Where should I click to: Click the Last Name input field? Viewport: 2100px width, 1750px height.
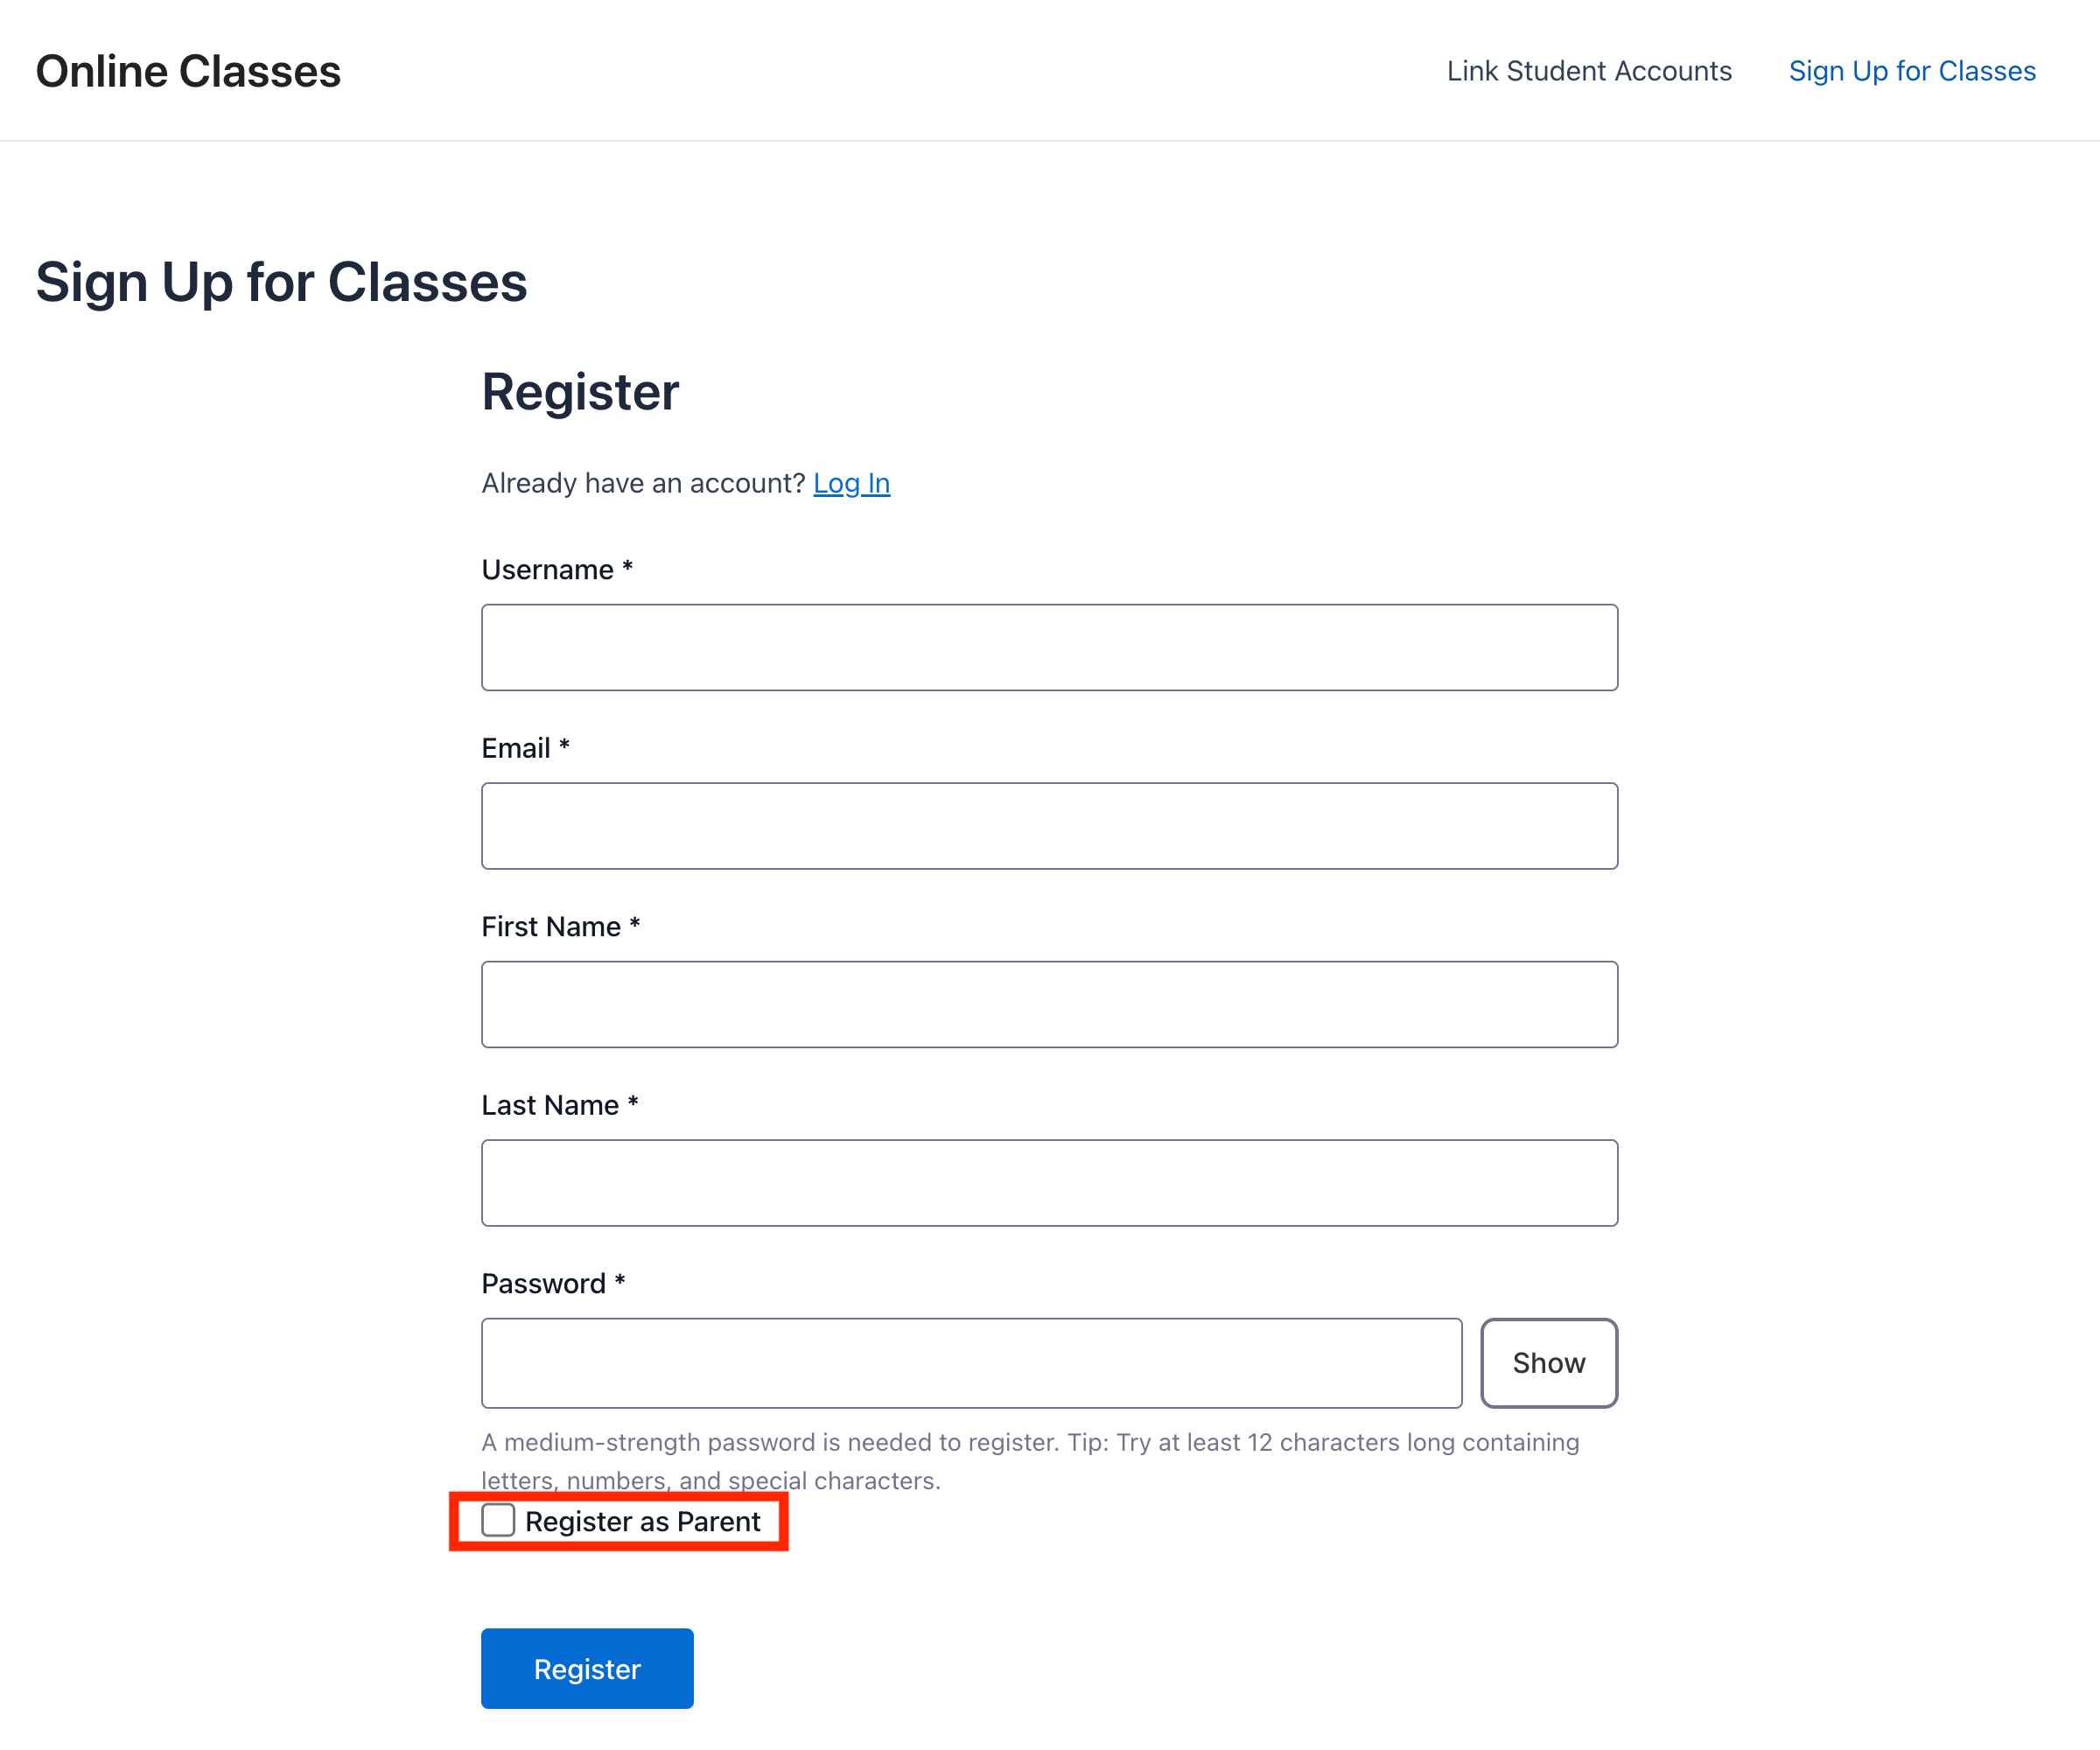[1048, 1182]
